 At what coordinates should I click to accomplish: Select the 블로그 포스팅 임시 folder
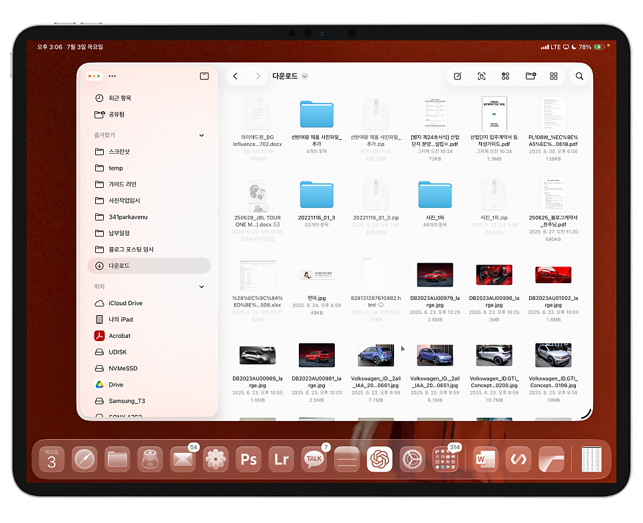pos(149,249)
